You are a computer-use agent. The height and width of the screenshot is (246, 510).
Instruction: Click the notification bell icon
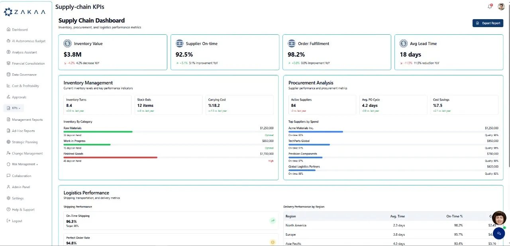coord(490,6)
